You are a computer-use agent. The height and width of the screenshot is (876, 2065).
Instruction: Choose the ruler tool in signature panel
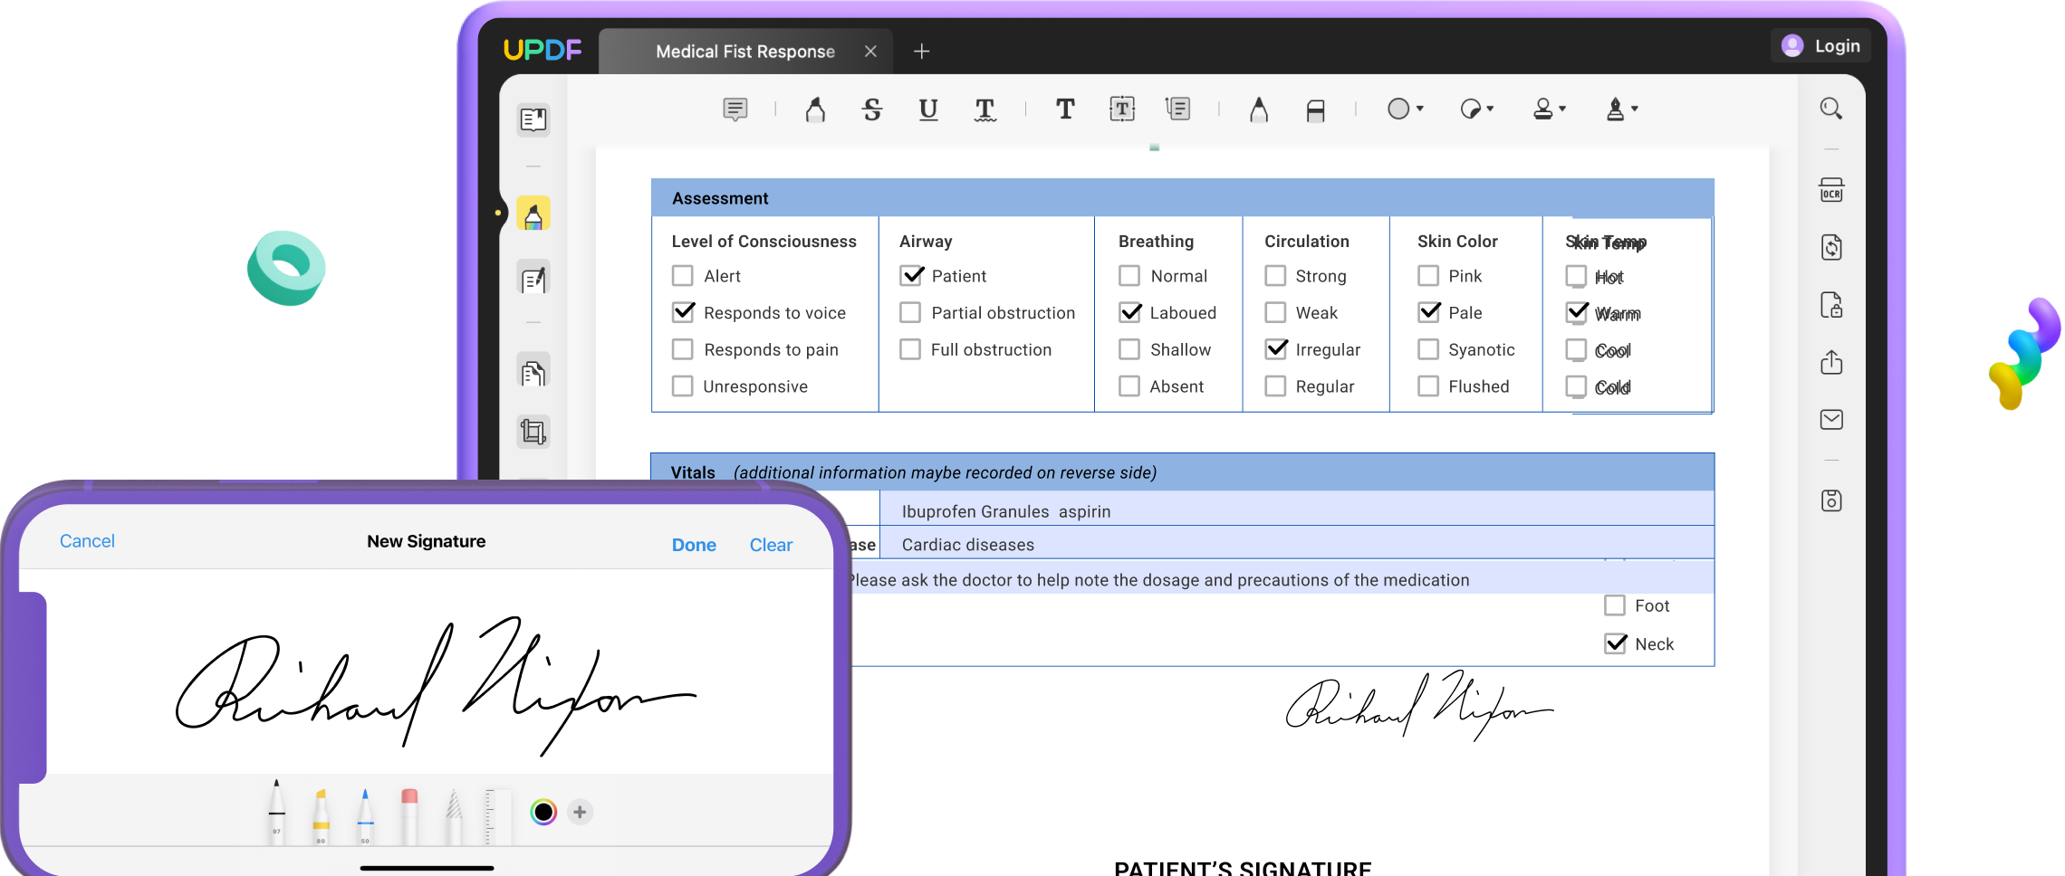coord(498,816)
